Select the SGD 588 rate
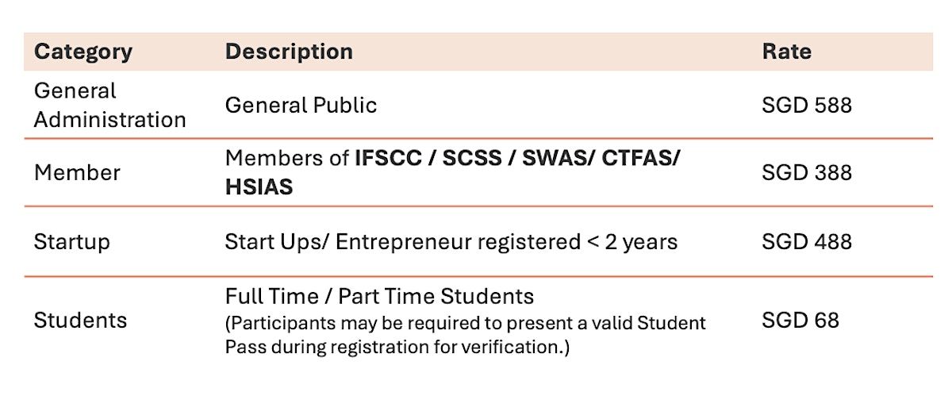 tap(806, 105)
